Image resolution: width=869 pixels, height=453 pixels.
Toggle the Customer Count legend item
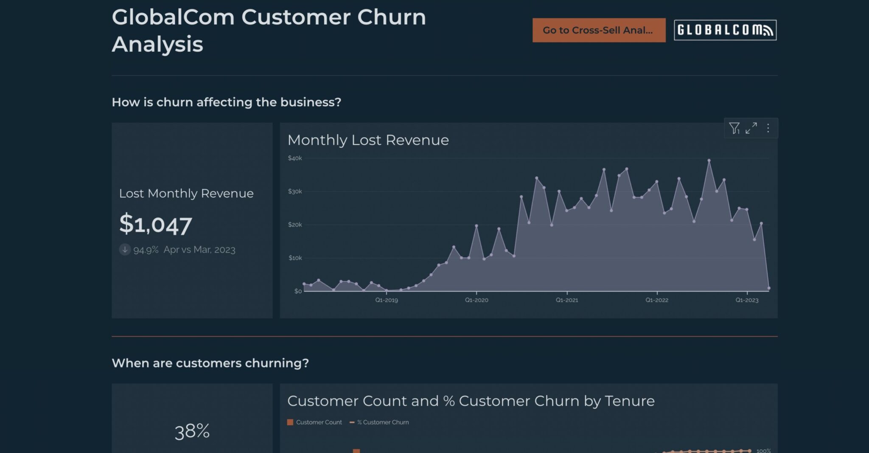click(314, 422)
